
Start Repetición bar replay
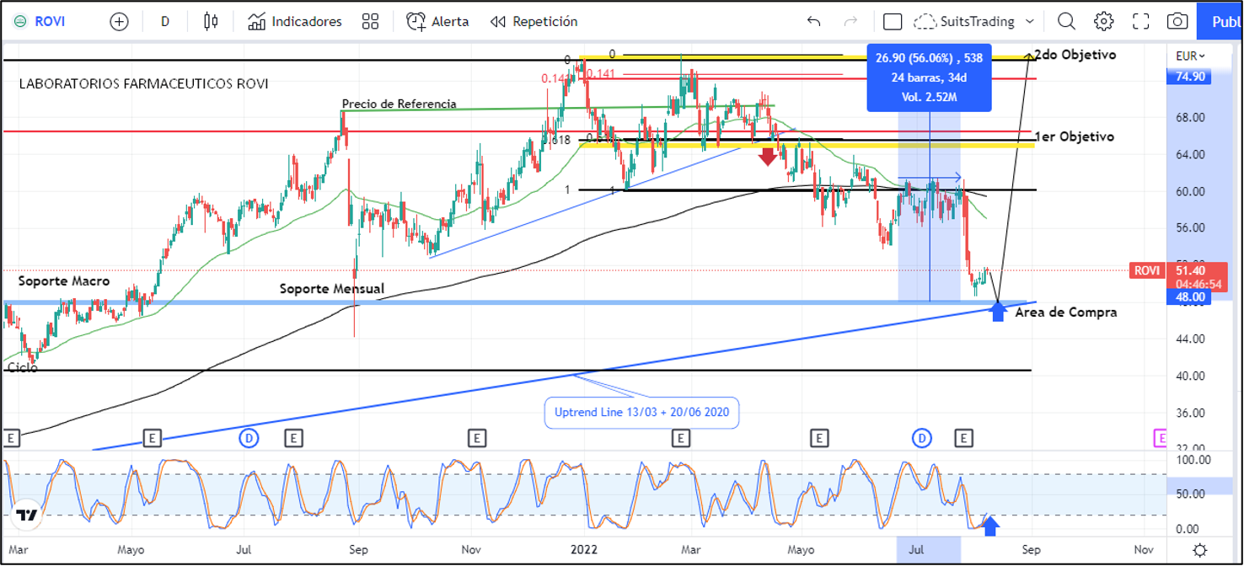(534, 22)
